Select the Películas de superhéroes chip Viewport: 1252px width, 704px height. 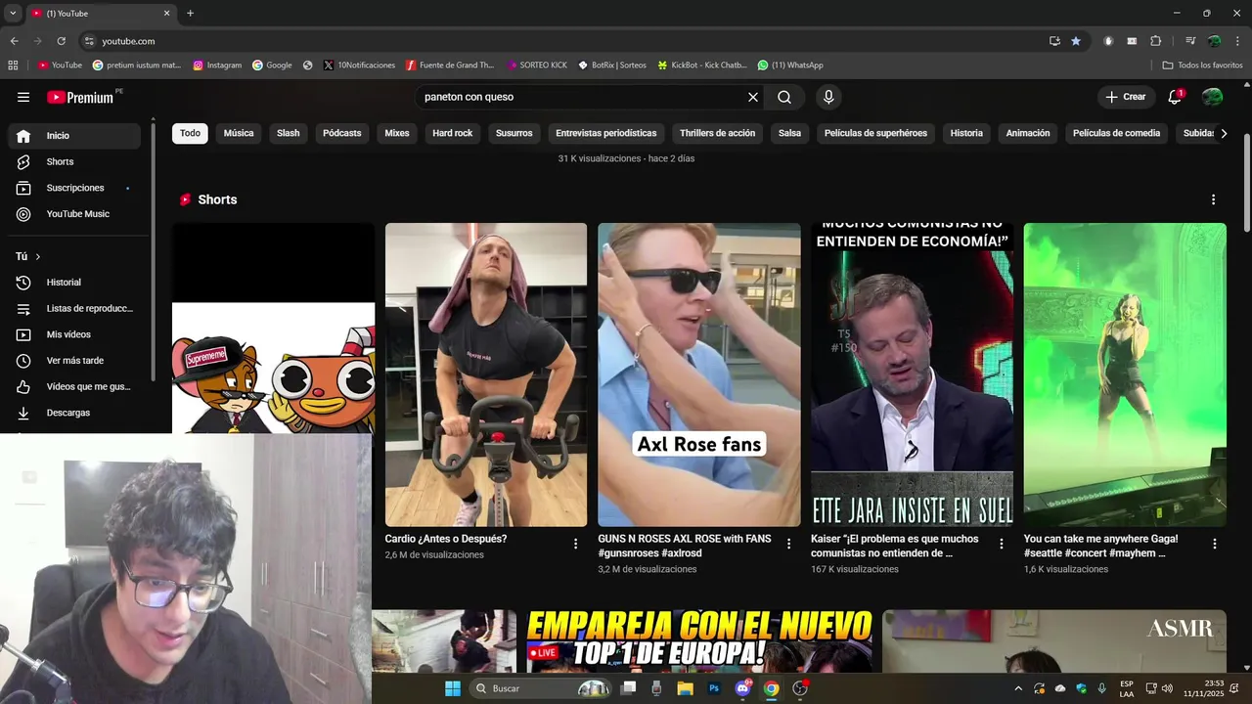click(x=875, y=133)
